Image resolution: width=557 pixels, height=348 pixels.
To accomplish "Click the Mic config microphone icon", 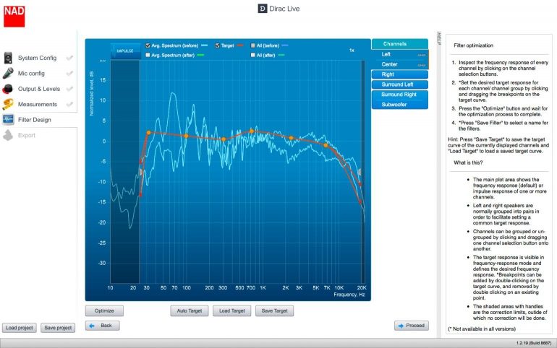I will click(9, 73).
